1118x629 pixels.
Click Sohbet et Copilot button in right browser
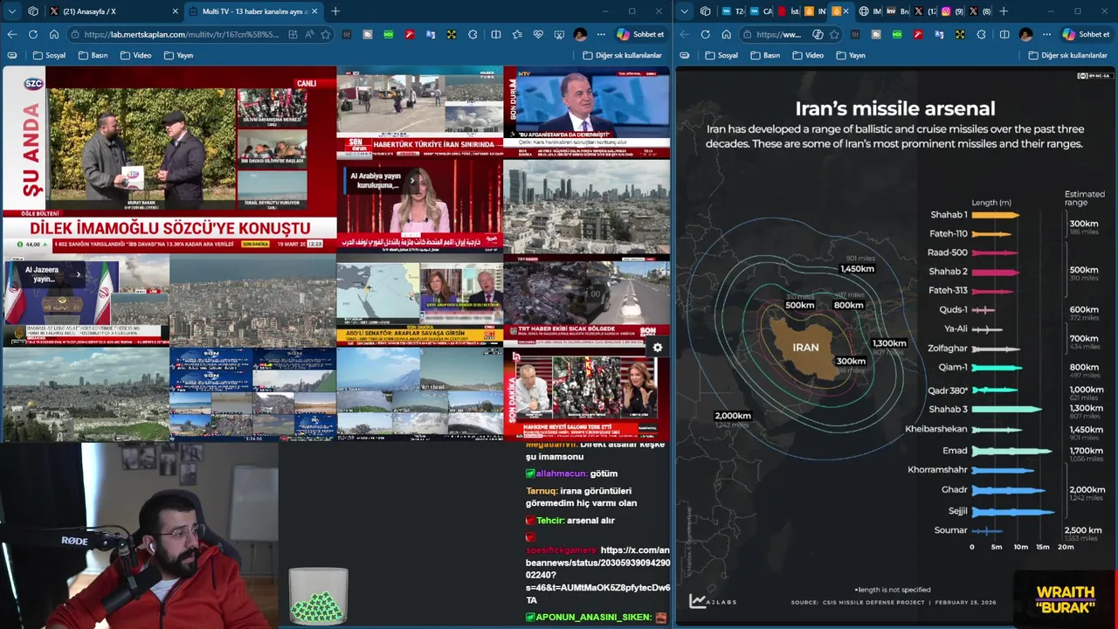click(x=1087, y=34)
